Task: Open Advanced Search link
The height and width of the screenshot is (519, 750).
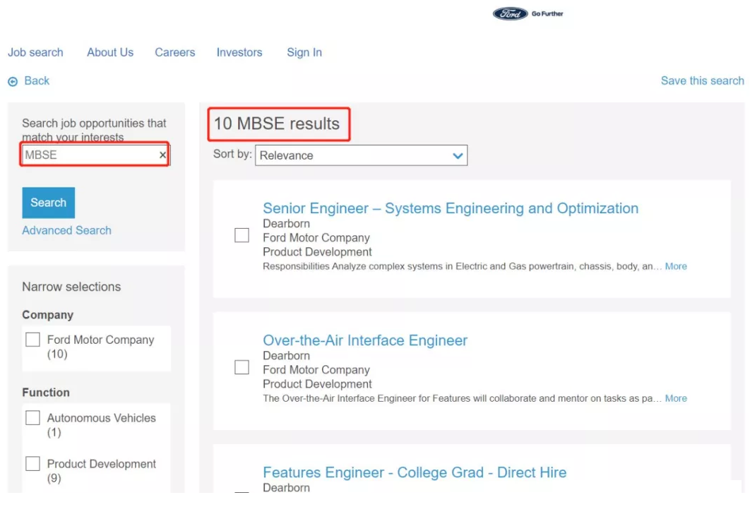Action: (66, 231)
